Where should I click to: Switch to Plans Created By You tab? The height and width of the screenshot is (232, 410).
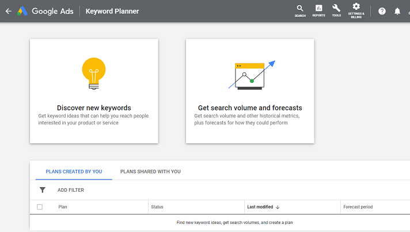tap(74, 172)
